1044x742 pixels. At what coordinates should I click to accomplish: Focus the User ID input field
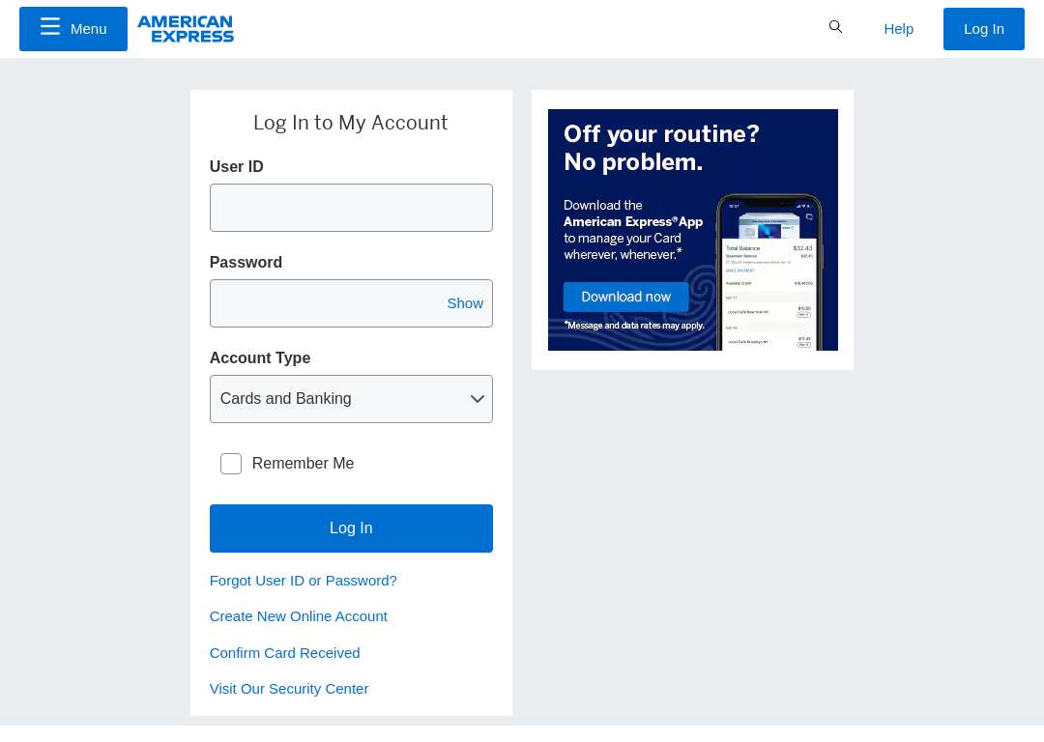(351, 208)
